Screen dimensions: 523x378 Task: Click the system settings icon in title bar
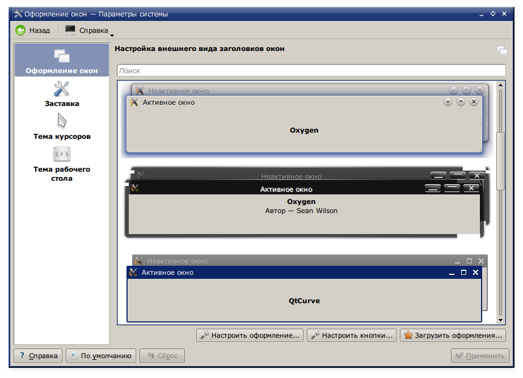(18, 14)
